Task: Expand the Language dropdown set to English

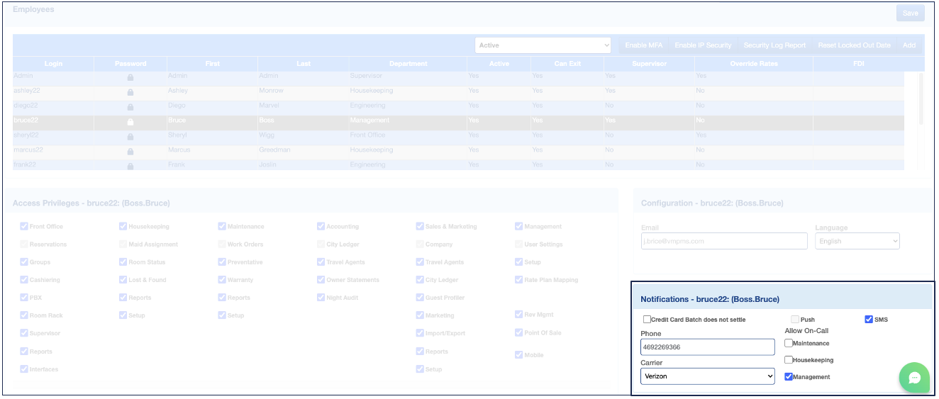Action: point(857,242)
